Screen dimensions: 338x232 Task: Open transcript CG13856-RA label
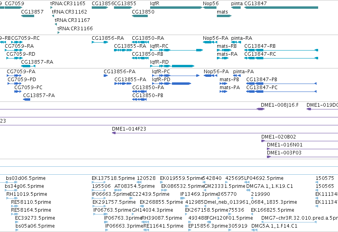pos(108,38)
